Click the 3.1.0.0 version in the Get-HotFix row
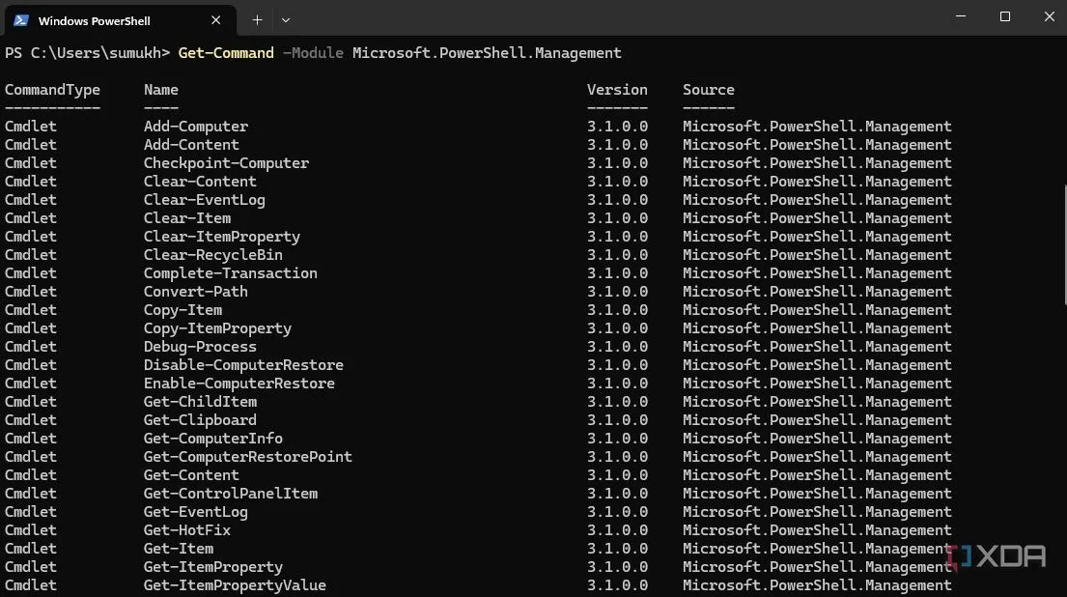 [617, 531]
